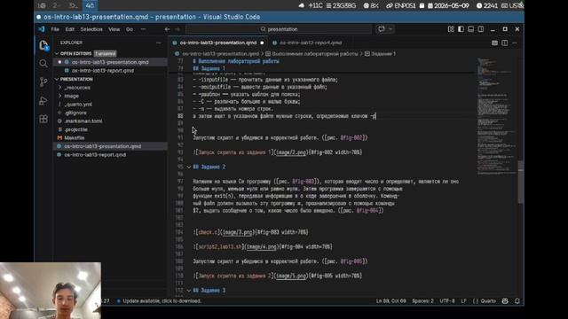
Task: Open notifications bell in status bar
Action: point(517,301)
